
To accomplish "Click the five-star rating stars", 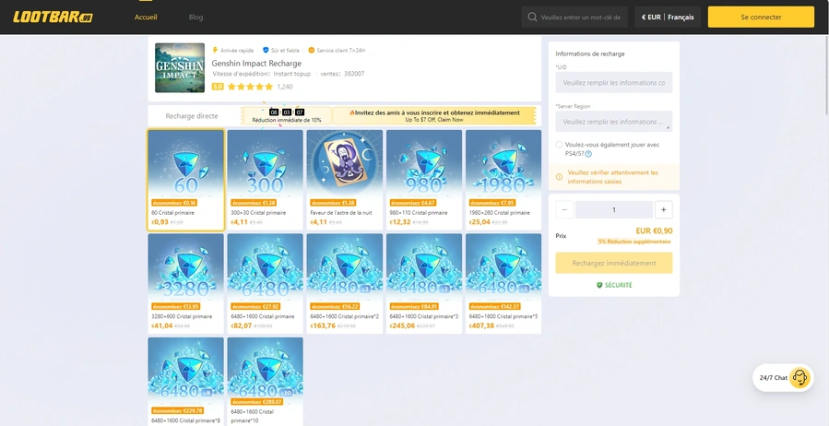I will (250, 86).
